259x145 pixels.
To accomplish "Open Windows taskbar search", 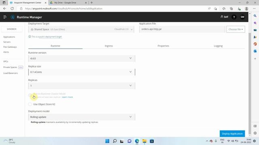I will (x=115, y=141).
